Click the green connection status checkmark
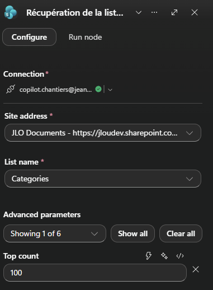 (98, 89)
